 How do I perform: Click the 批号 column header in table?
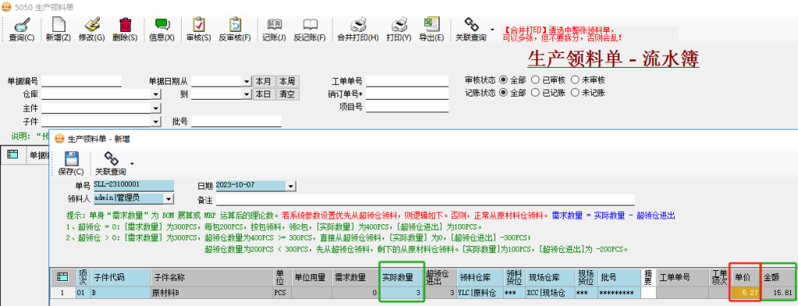coord(619,277)
